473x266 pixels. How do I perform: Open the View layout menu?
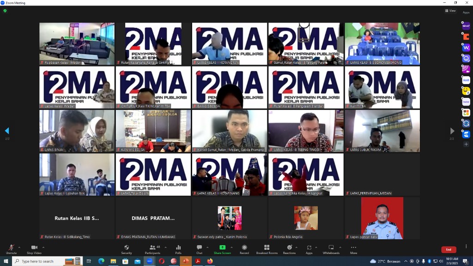450,11
